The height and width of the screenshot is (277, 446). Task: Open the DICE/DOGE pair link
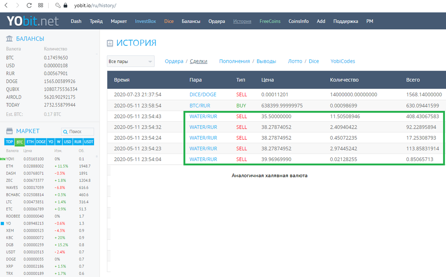[x=203, y=95]
